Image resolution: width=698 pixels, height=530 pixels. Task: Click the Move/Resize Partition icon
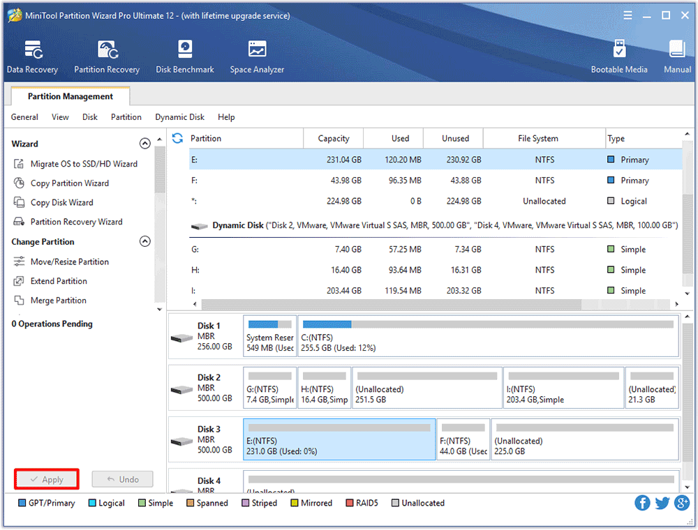click(19, 262)
